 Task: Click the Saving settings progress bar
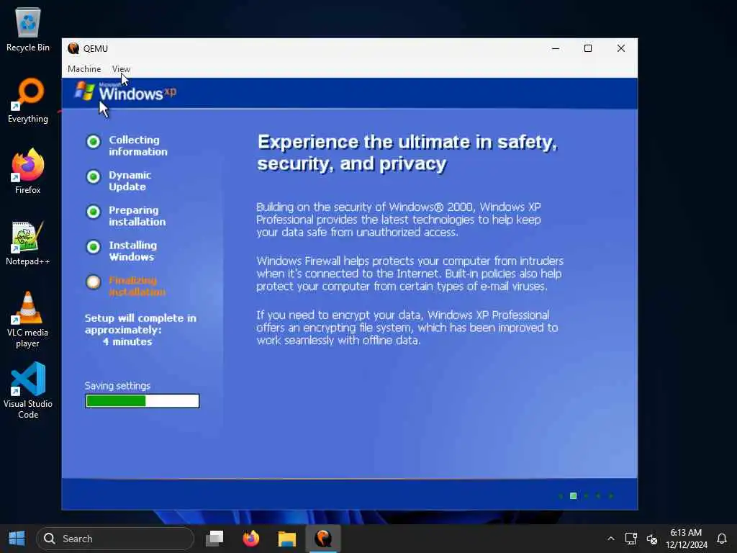[x=143, y=401]
